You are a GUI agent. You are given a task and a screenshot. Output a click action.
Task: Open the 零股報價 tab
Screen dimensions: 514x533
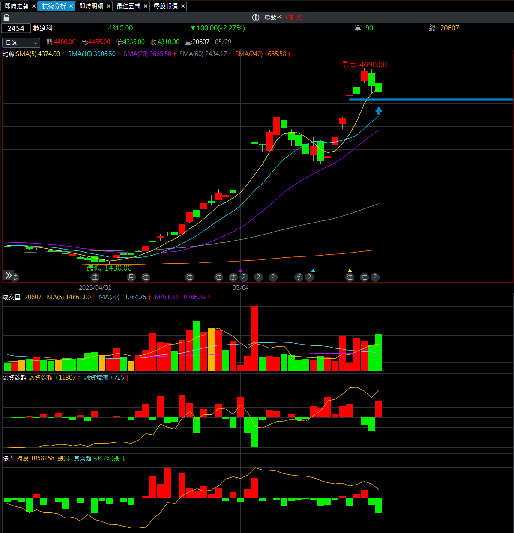point(166,6)
